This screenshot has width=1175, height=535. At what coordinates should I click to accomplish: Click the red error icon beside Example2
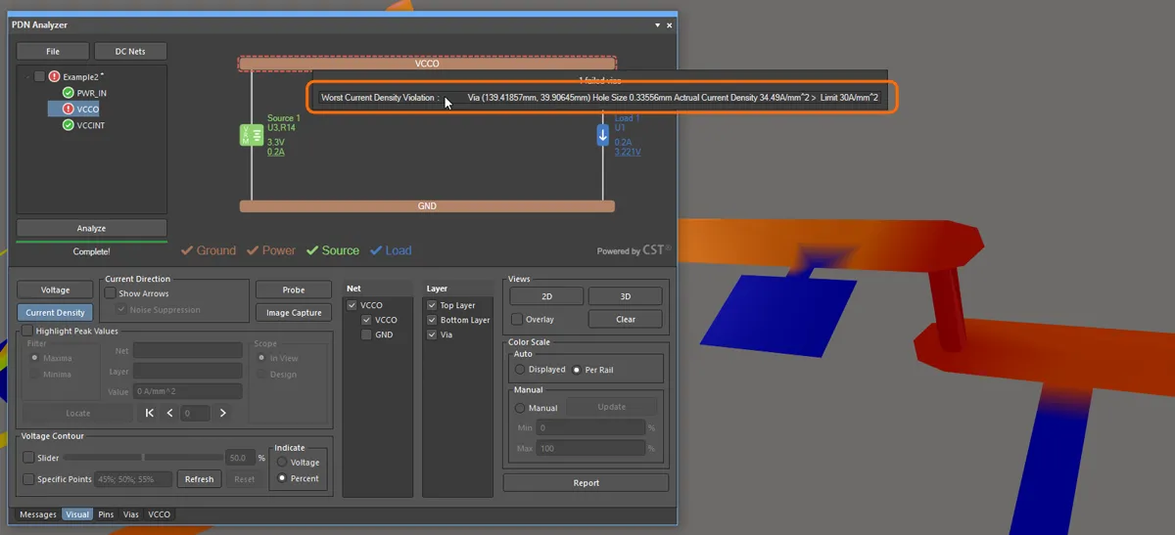54,76
